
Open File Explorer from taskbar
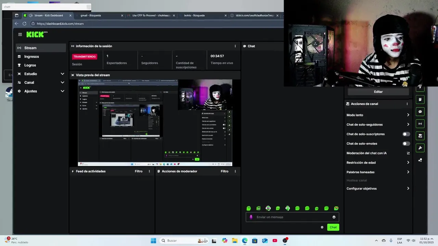point(234,241)
